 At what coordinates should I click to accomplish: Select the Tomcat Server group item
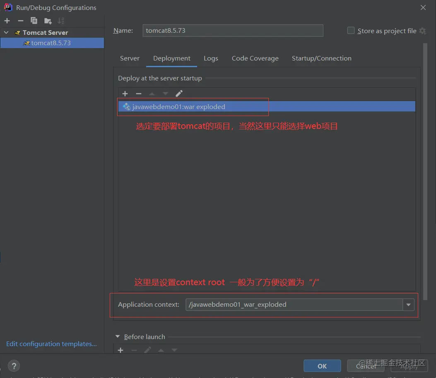click(x=45, y=33)
